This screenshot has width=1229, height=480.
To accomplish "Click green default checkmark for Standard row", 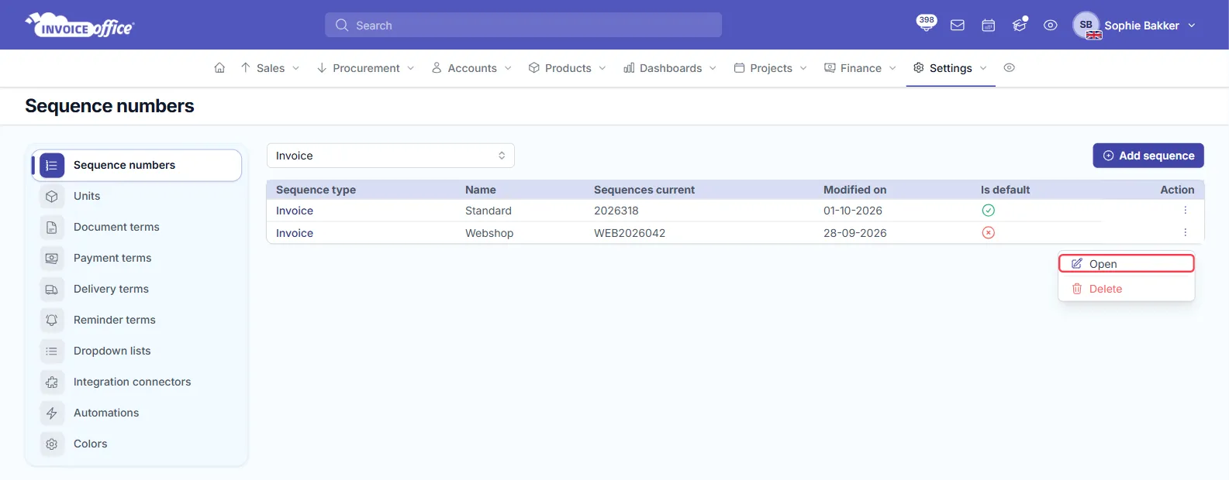I will (988, 211).
